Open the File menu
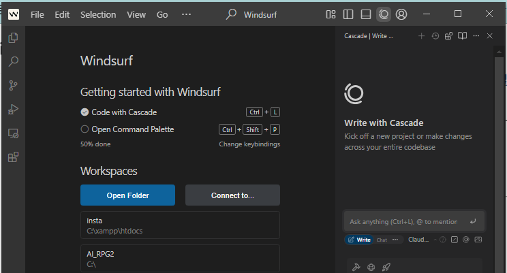The width and height of the screenshot is (507, 273). pyautogui.click(x=37, y=14)
